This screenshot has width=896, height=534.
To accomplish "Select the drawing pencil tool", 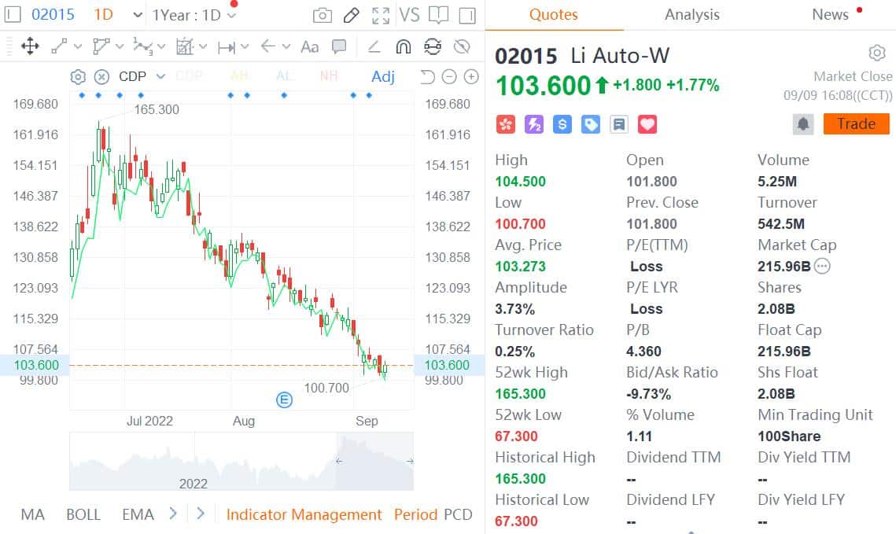I will [351, 14].
